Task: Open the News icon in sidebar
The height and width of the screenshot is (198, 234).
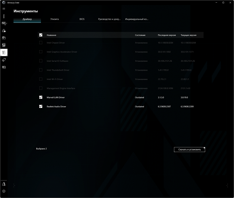Action: (4, 67)
